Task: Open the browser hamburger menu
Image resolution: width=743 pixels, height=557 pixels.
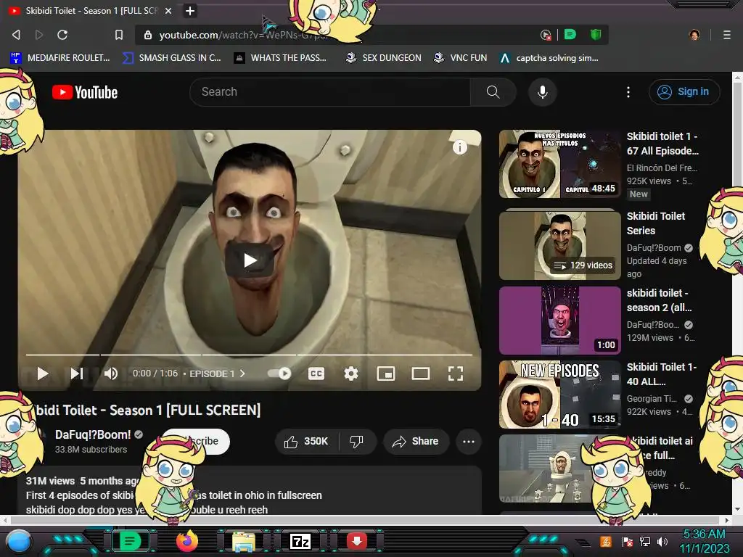Action: (727, 35)
